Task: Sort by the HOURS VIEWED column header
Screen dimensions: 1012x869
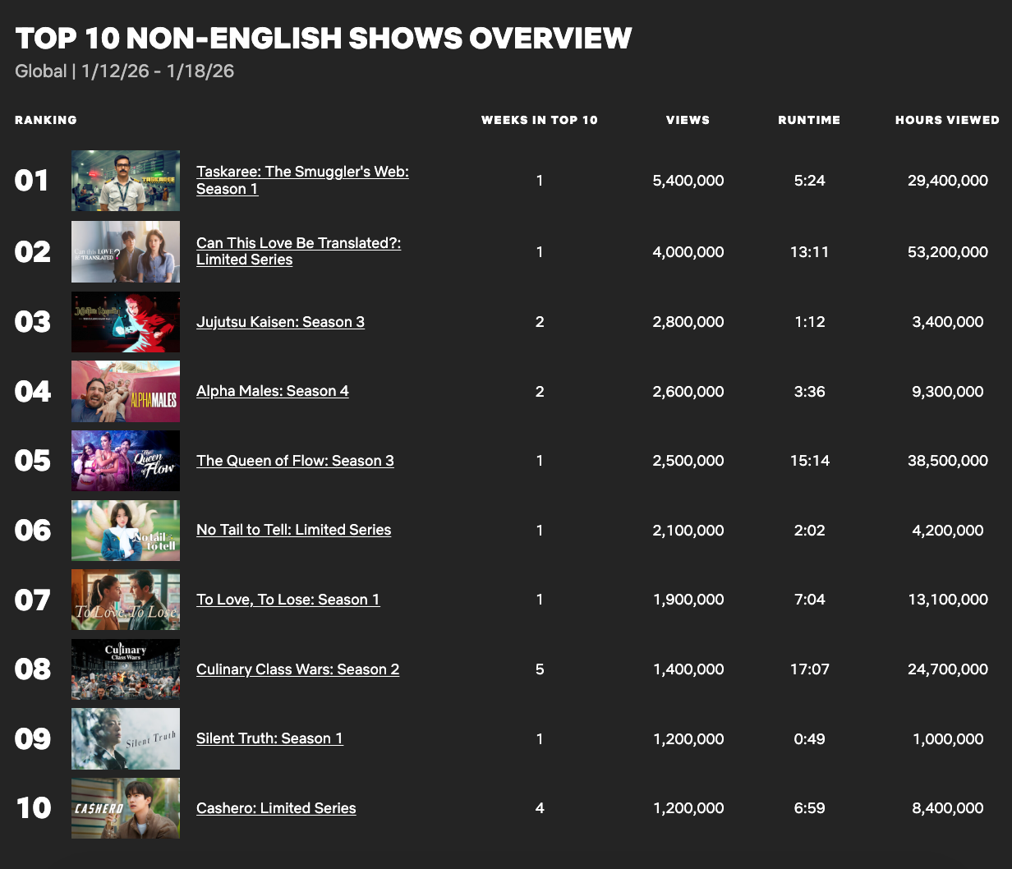Action: [x=947, y=120]
